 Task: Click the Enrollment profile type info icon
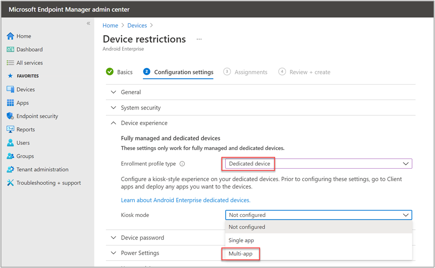coord(182,164)
